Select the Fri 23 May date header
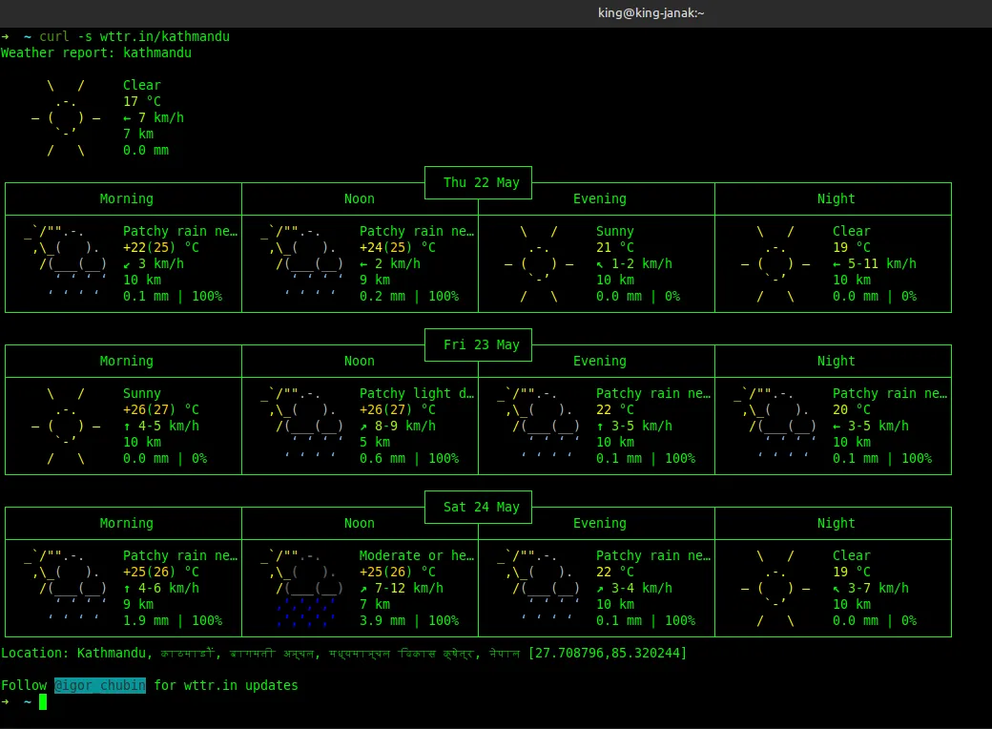The image size is (992, 729). click(x=481, y=344)
